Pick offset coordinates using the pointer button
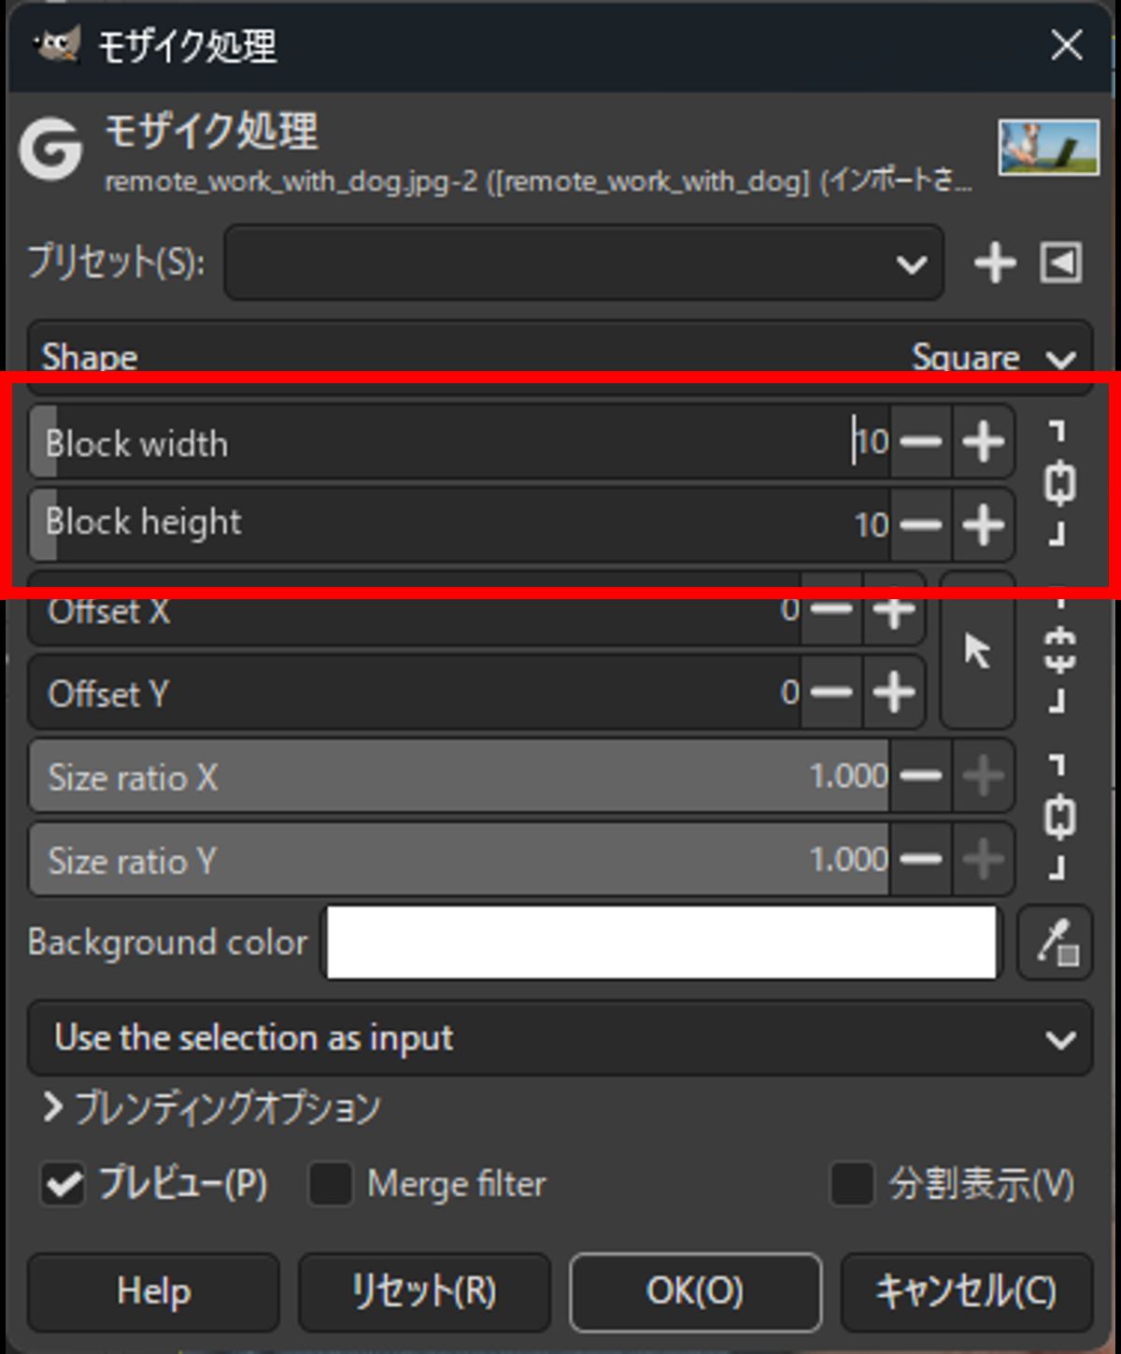This screenshot has width=1121, height=1354. (x=977, y=650)
